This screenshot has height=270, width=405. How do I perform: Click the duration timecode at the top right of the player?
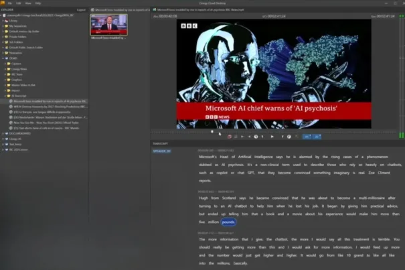pyautogui.click(x=383, y=16)
